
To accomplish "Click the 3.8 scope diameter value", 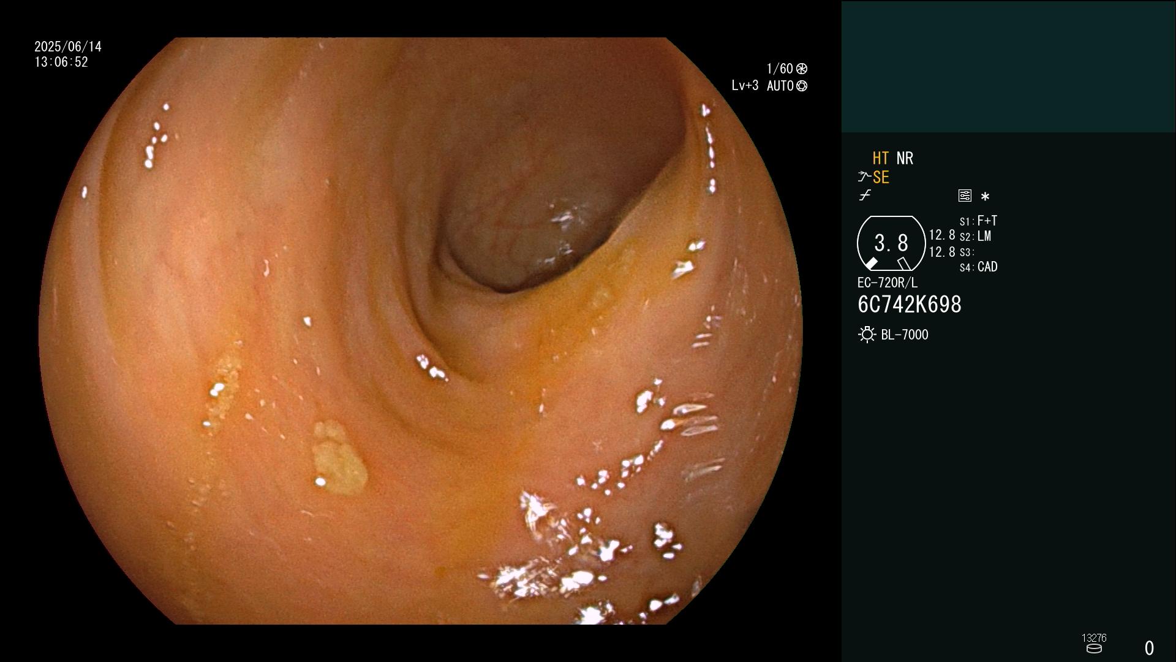I will 891,243.
